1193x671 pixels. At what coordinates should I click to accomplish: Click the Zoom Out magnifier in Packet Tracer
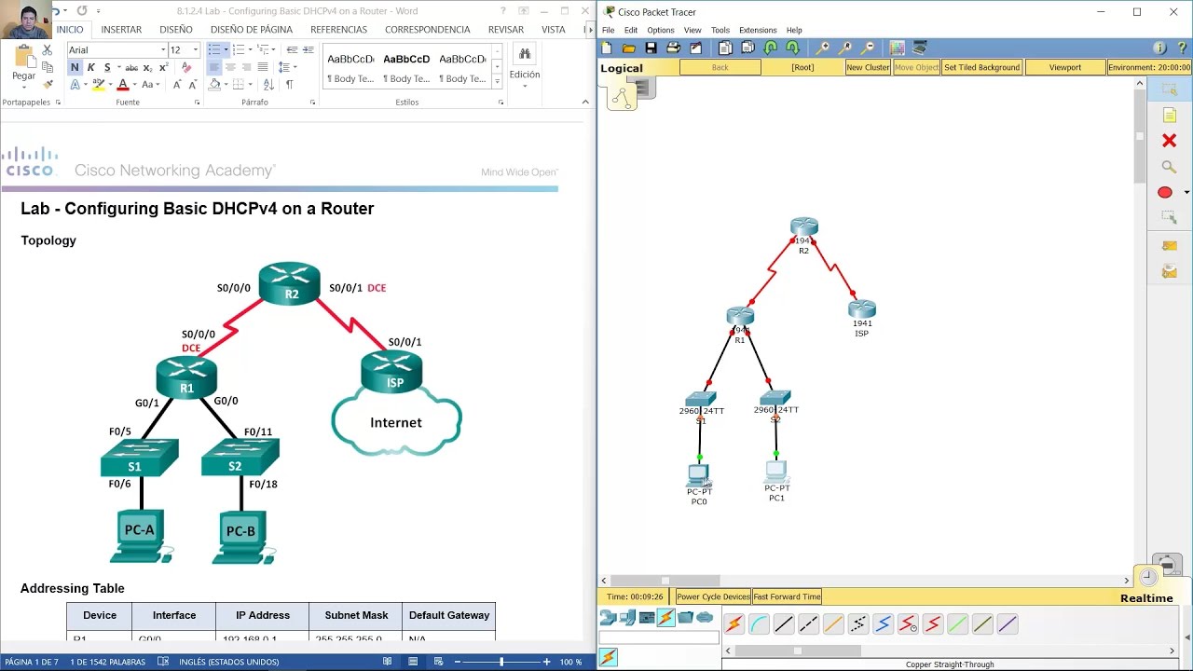pos(868,48)
